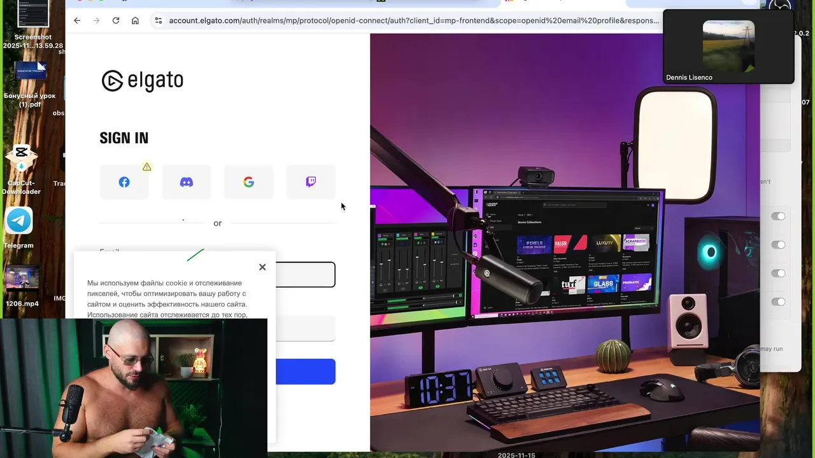This screenshot has height=458, width=815.
Task: Close the cookie notice popup
Action: click(262, 267)
